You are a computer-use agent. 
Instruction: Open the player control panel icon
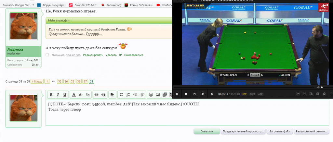(318, 94)
